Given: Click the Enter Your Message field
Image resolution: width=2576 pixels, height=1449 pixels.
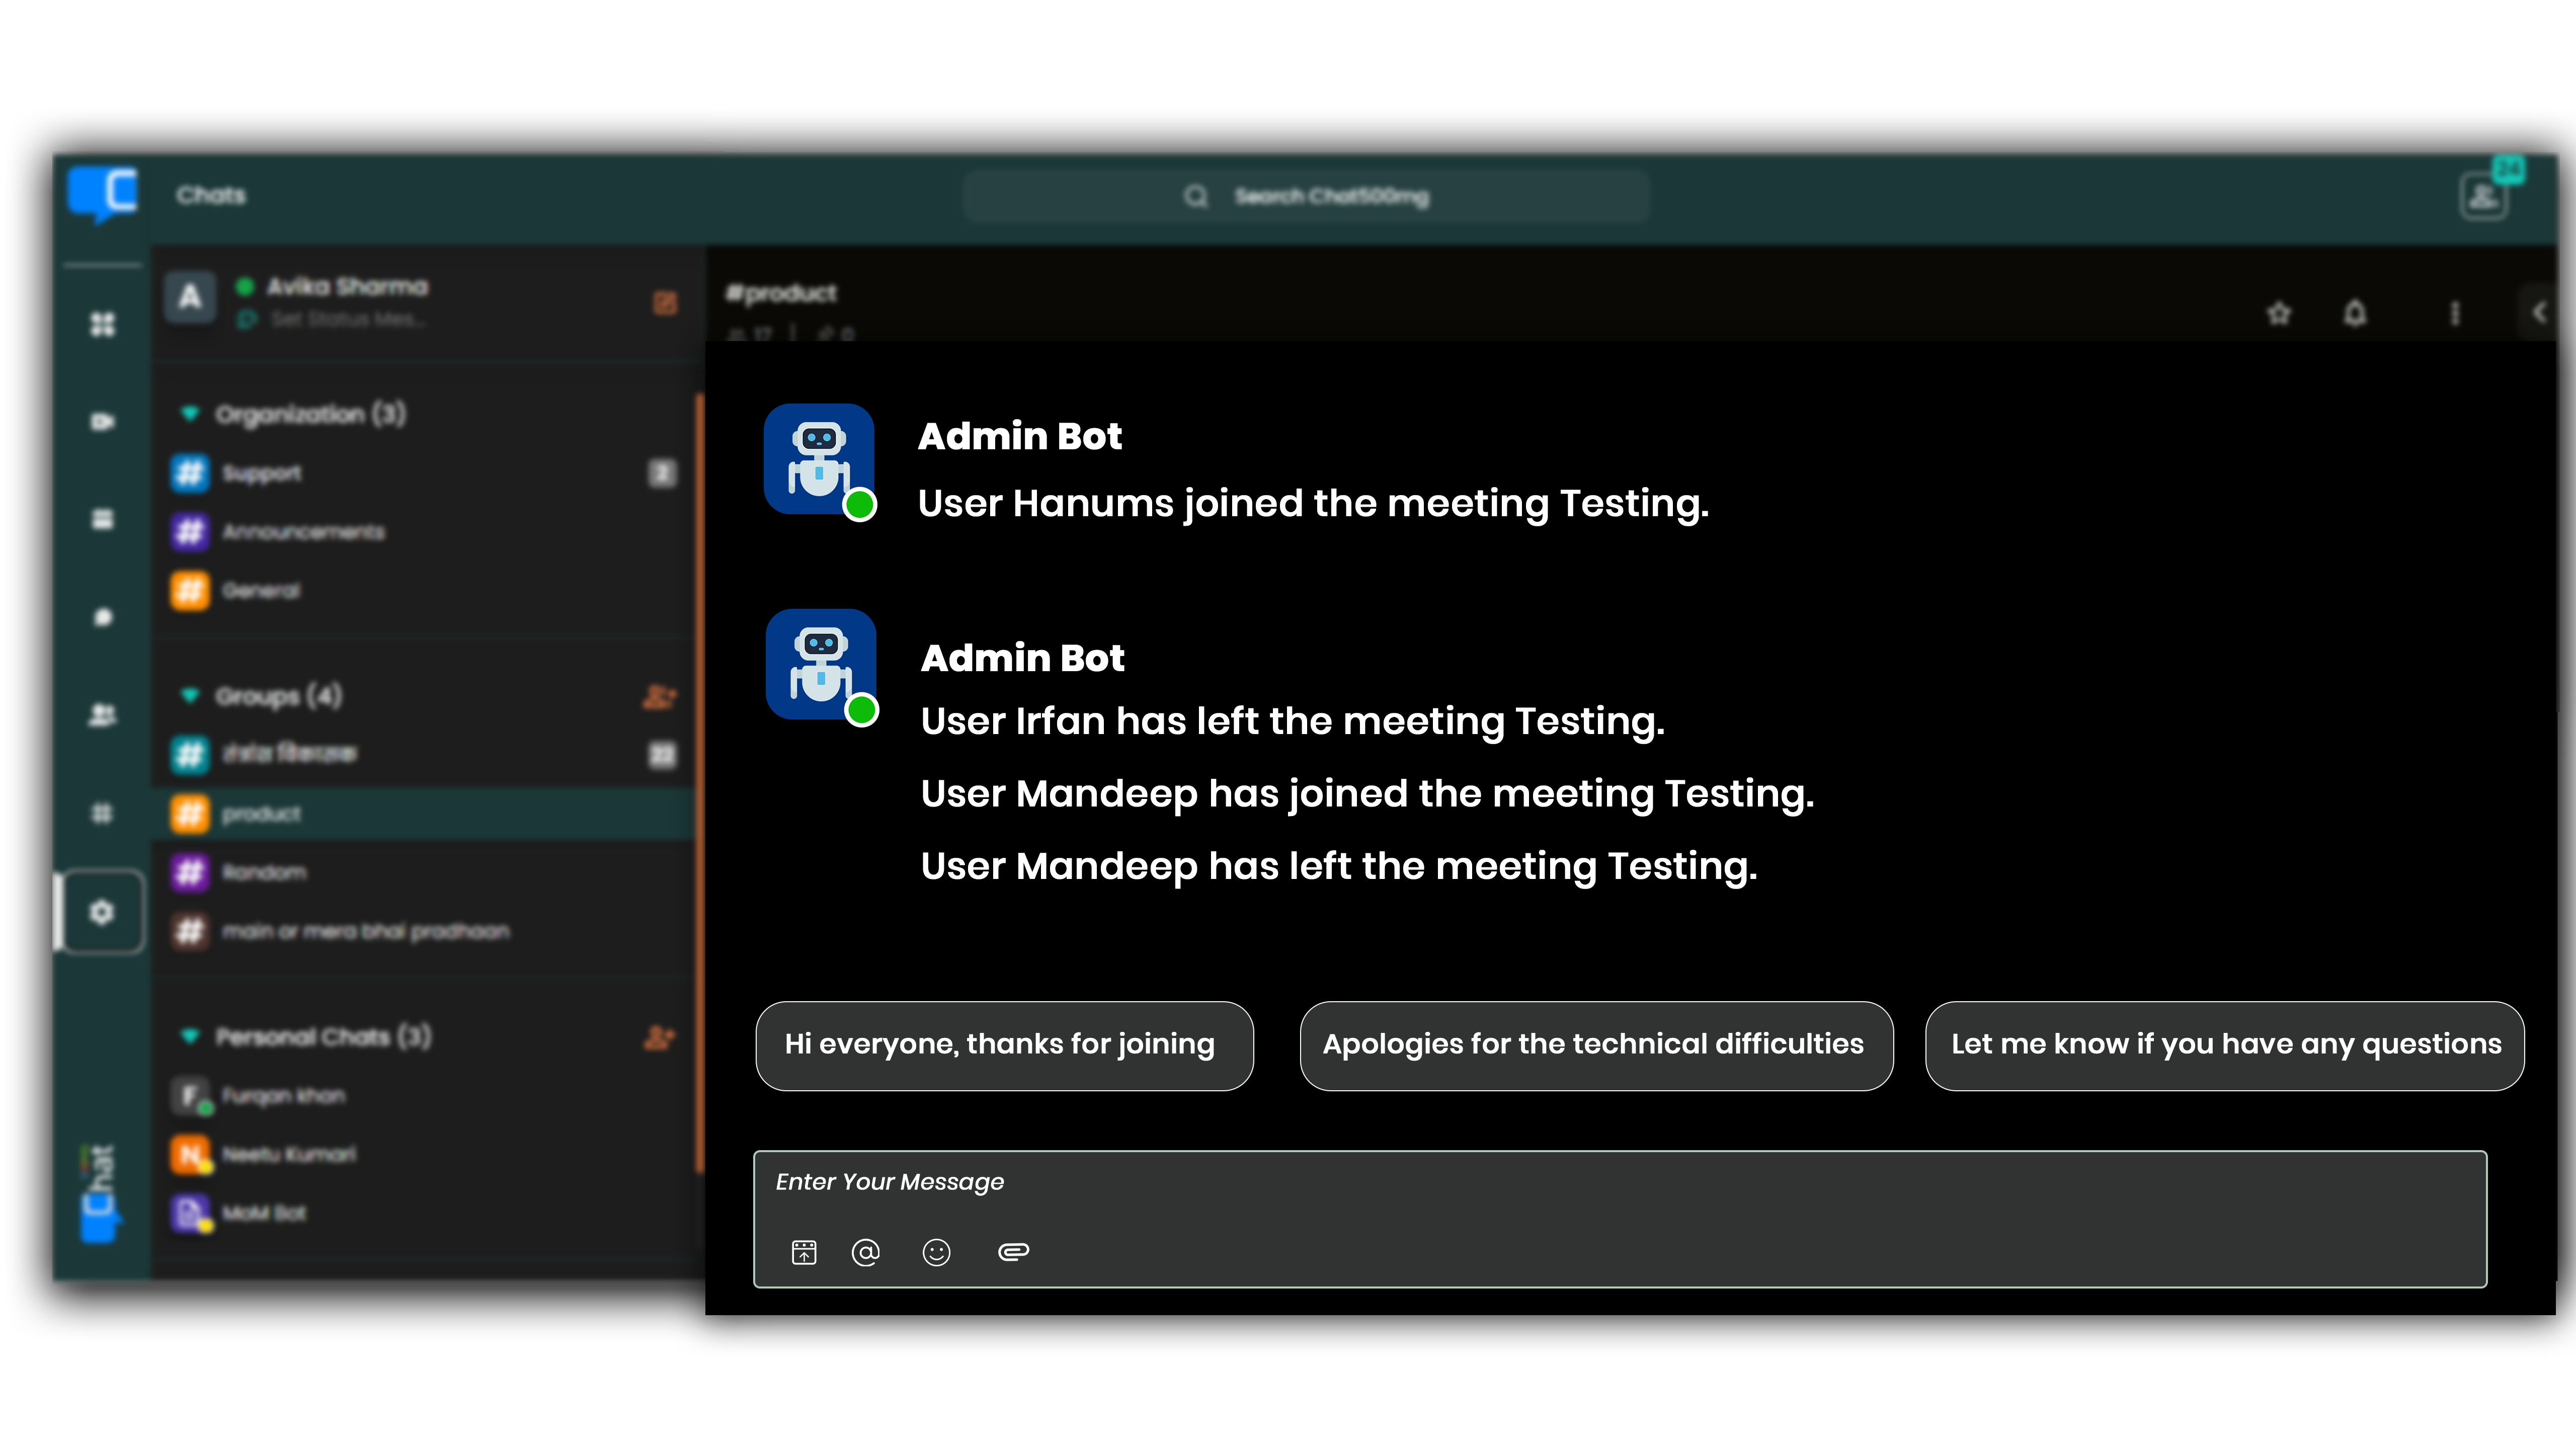Looking at the screenshot, I should [1619, 1219].
